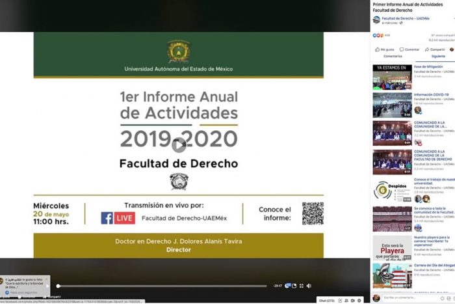Click the Comentar button in sidebar
Viewport: 455px width, 304px height.
coord(409,49)
